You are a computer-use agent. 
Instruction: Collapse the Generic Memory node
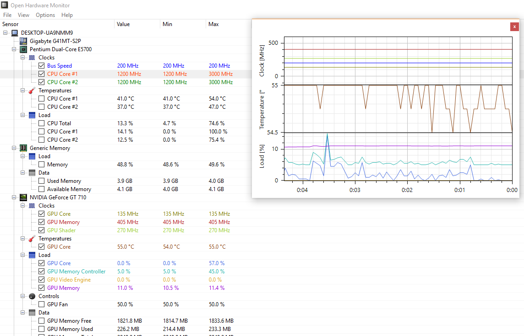[x=14, y=148]
